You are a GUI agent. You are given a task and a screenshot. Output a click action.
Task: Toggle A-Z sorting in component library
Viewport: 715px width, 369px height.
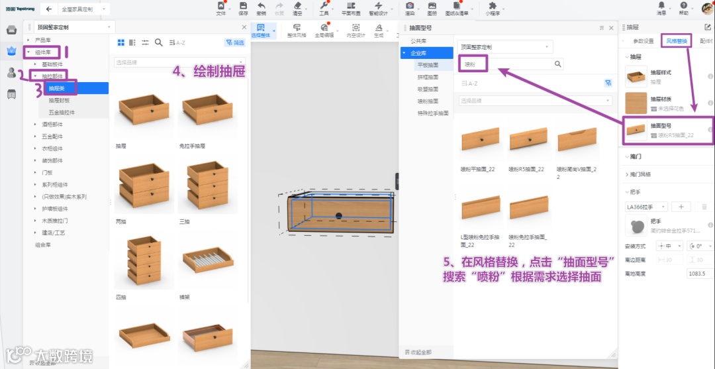[x=177, y=42]
